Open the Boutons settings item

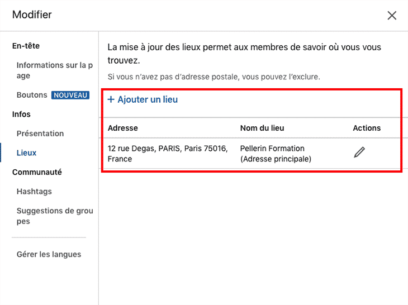tap(32, 95)
